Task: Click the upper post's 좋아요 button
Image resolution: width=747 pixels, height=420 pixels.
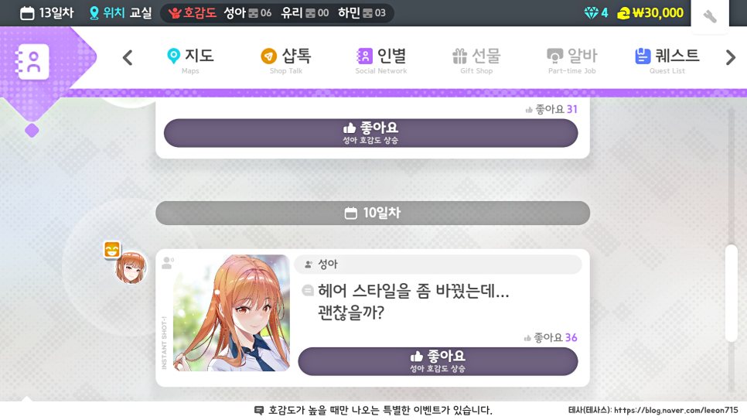Action: point(370,133)
